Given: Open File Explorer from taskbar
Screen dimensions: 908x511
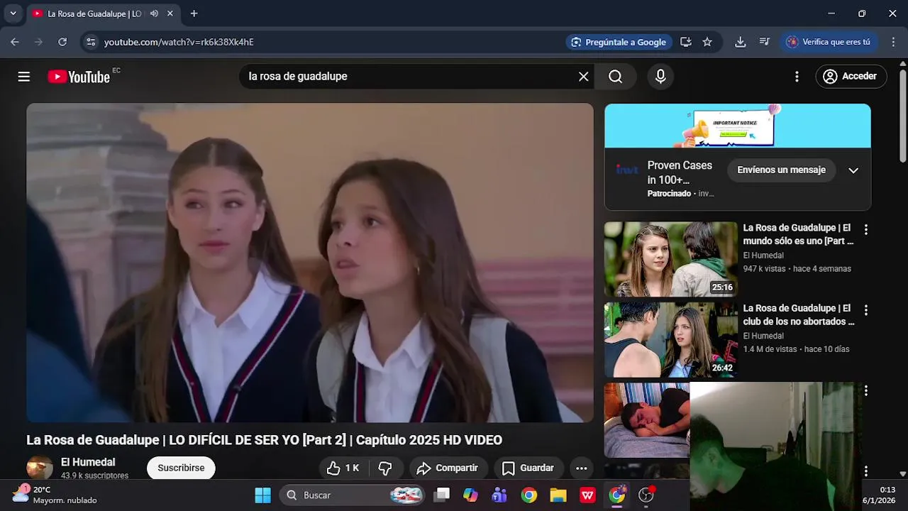Looking at the screenshot, I should point(558,495).
